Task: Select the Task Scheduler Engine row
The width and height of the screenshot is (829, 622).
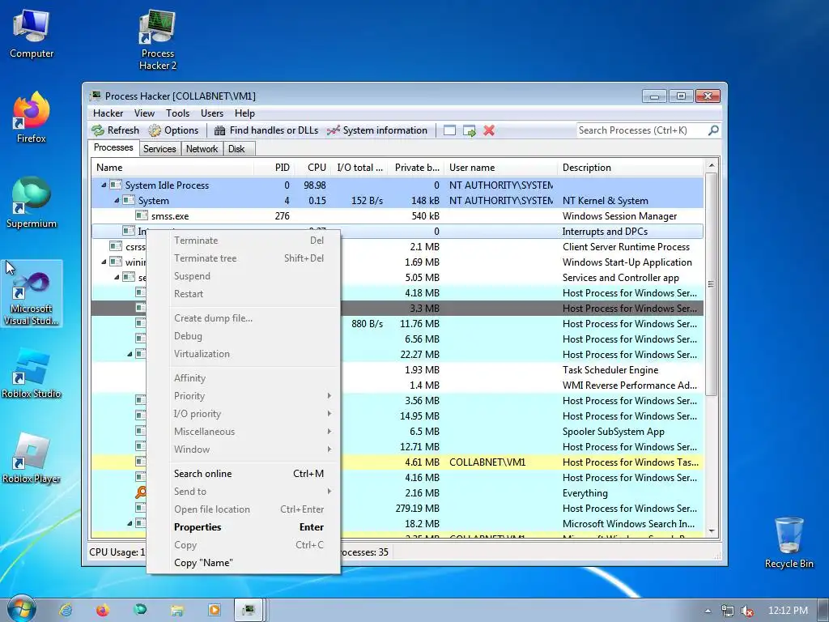Action: [397, 369]
